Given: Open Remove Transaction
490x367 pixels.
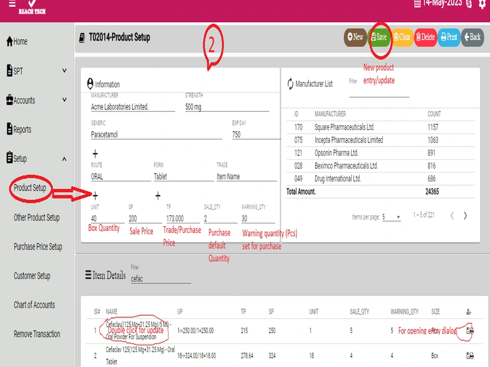Looking at the screenshot, I should [x=37, y=334].
